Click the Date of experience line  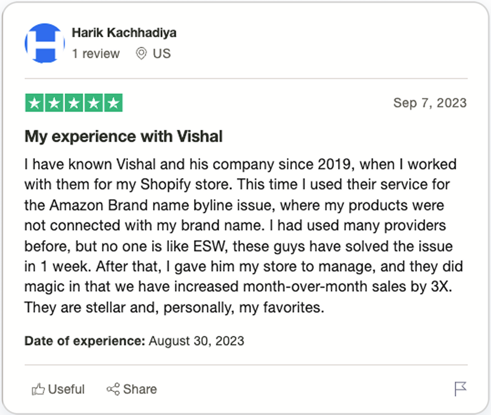click(134, 341)
